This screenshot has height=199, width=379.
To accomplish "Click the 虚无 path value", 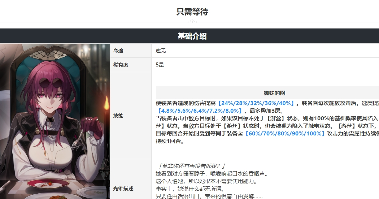I will [161, 51].
